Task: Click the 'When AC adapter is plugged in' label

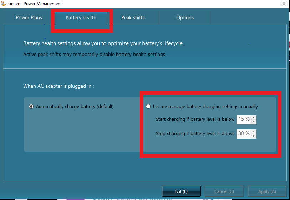Action: pos(58,86)
